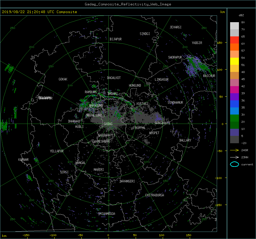Click the JEVARGI city label
Image resolution: width=256 pixels, height=239 pixels.
[x=176, y=27]
